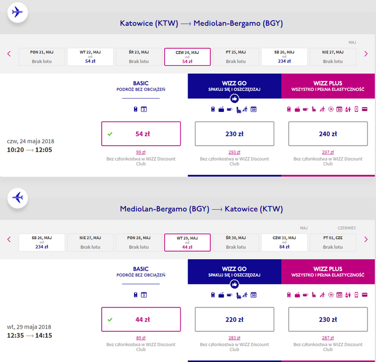Click the calendar '2' icon under the return BASIC fare
The width and height of the screenshot is (376, 362).
[x=144, y=295]
